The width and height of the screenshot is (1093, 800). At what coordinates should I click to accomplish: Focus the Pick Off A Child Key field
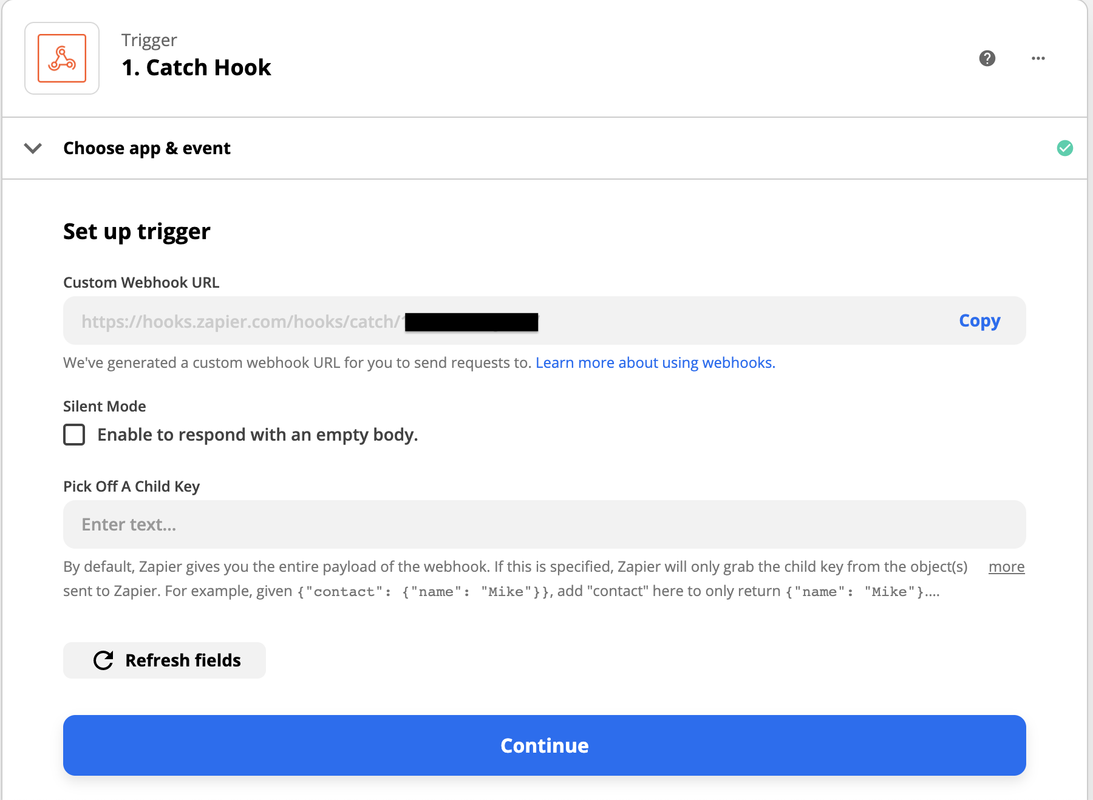coord(544,524)
